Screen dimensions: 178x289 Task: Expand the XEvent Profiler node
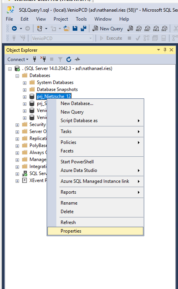click(x=17, y=181)
